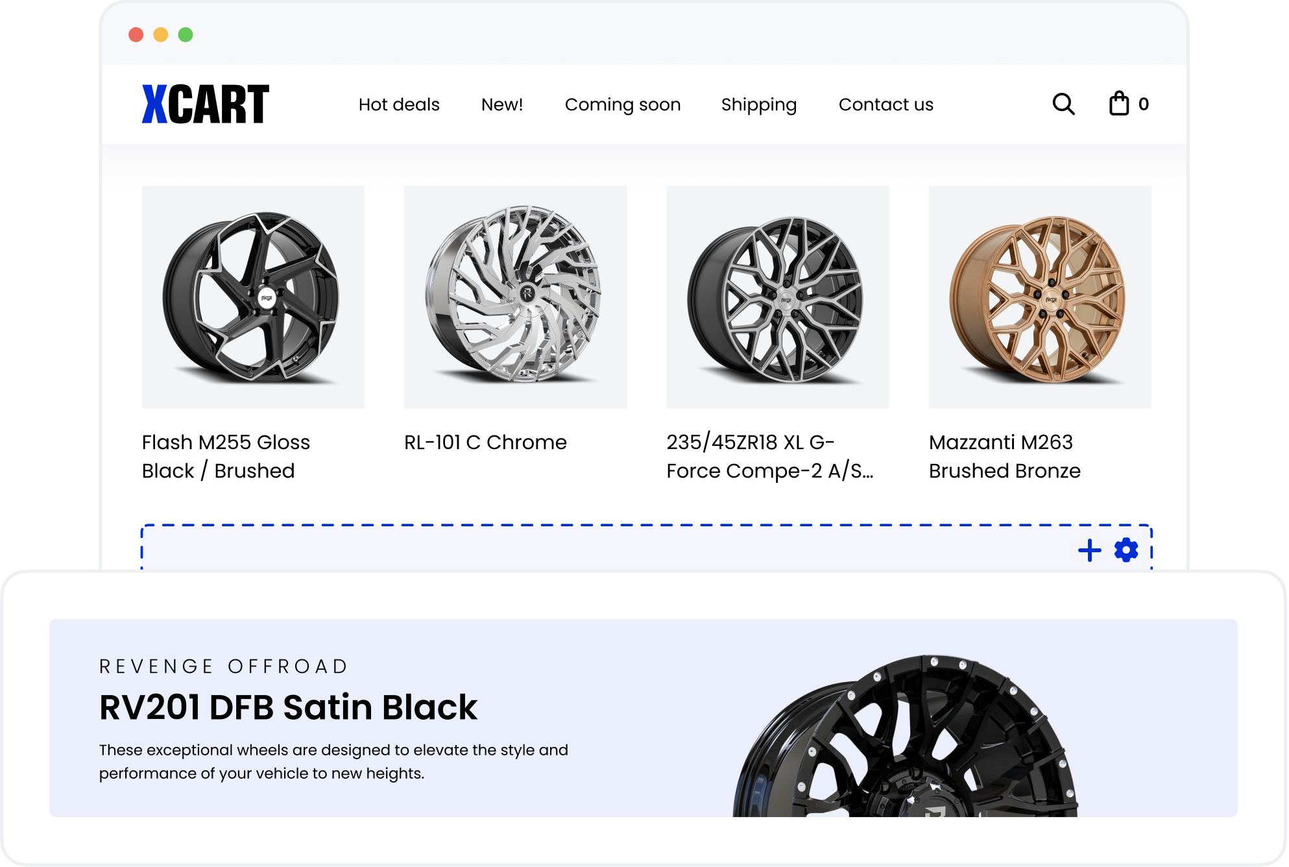Click the green maximize window dot
The height and width of the screenshot is (867, 1289).
point(186,34)
